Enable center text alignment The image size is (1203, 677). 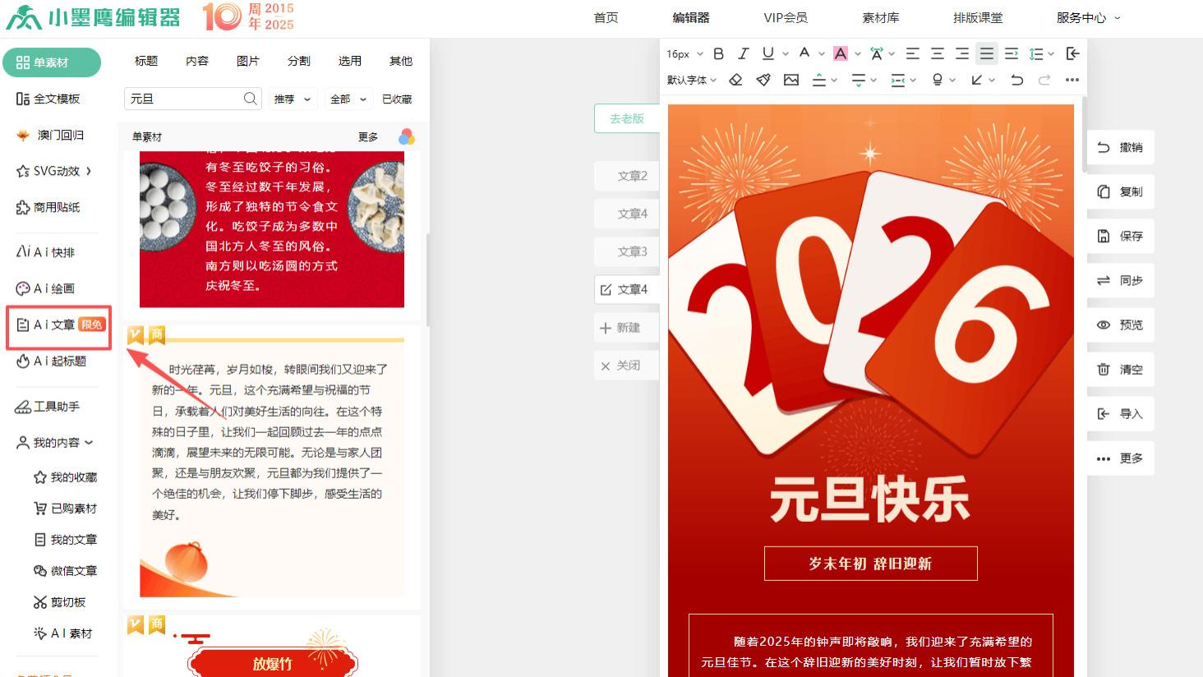point(936,53)
